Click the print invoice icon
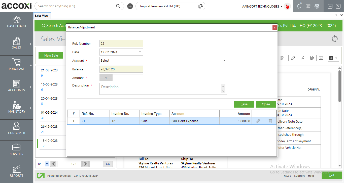The width and height of the screenshot is (344, 183). coord(312,58)
